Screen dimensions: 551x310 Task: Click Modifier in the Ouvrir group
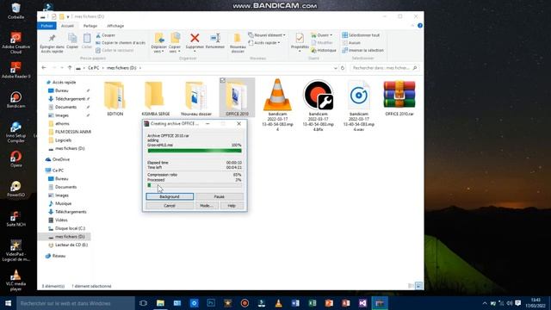(x=322, y=42)
